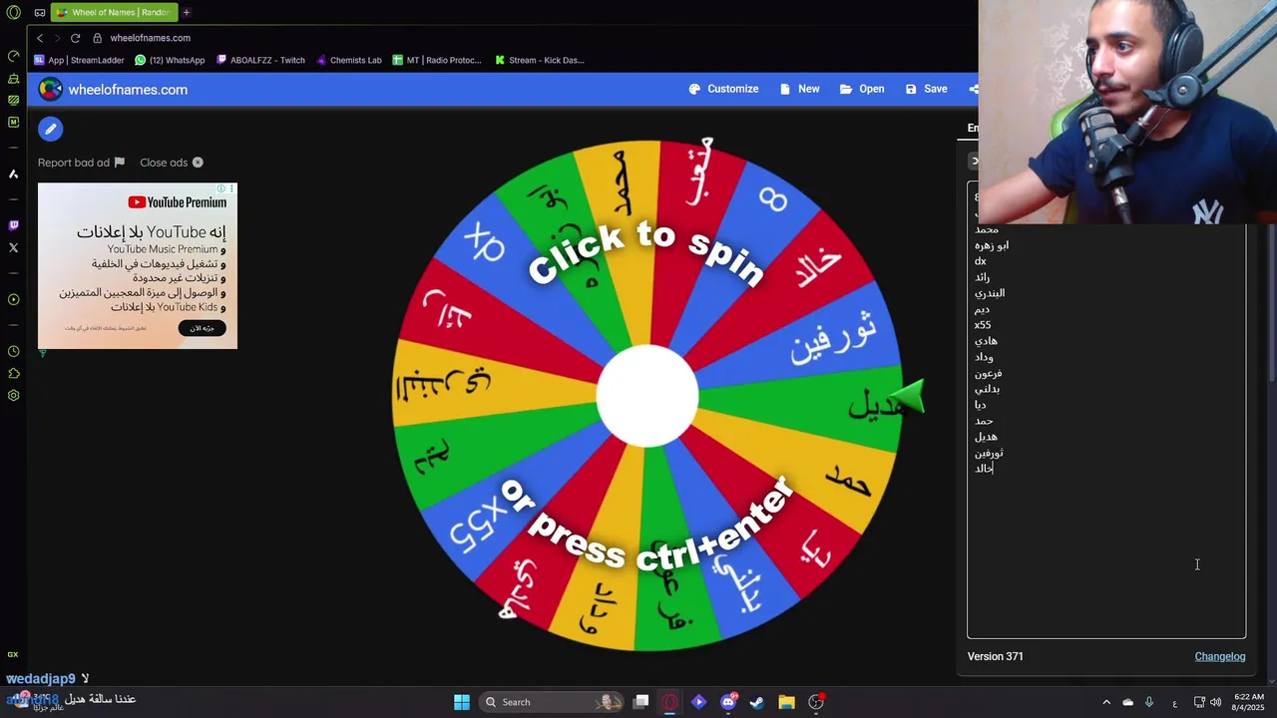Open X (Twitter) in the sidebar
Screen dimensions: 1277x718
pyautogui.click(x=13, y=247)
